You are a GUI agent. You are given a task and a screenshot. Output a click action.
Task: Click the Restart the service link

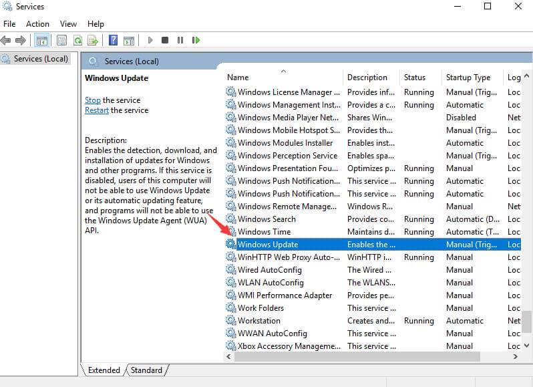tap(97, 110)
